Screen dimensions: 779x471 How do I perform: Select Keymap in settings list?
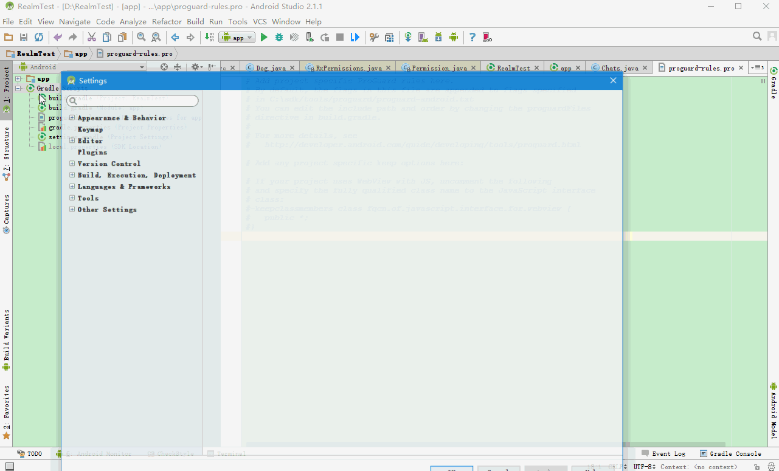[91, 129]
